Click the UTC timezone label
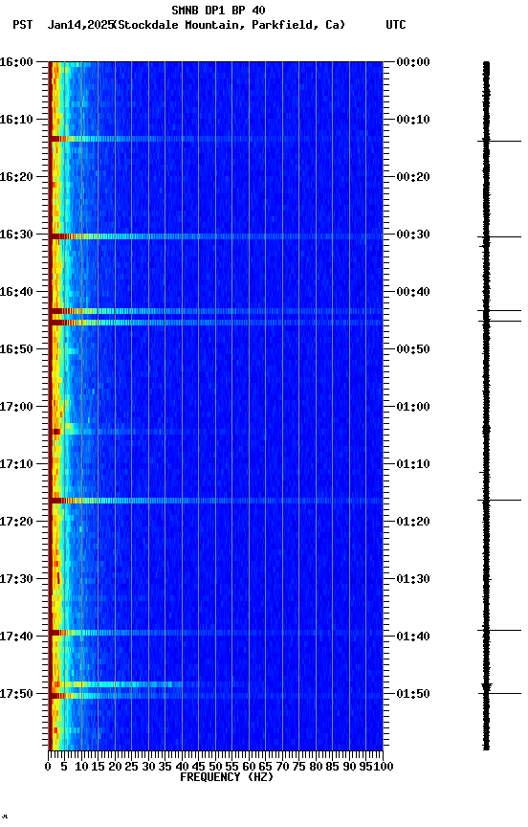This screenshot has width=528, height=827. 396,25
